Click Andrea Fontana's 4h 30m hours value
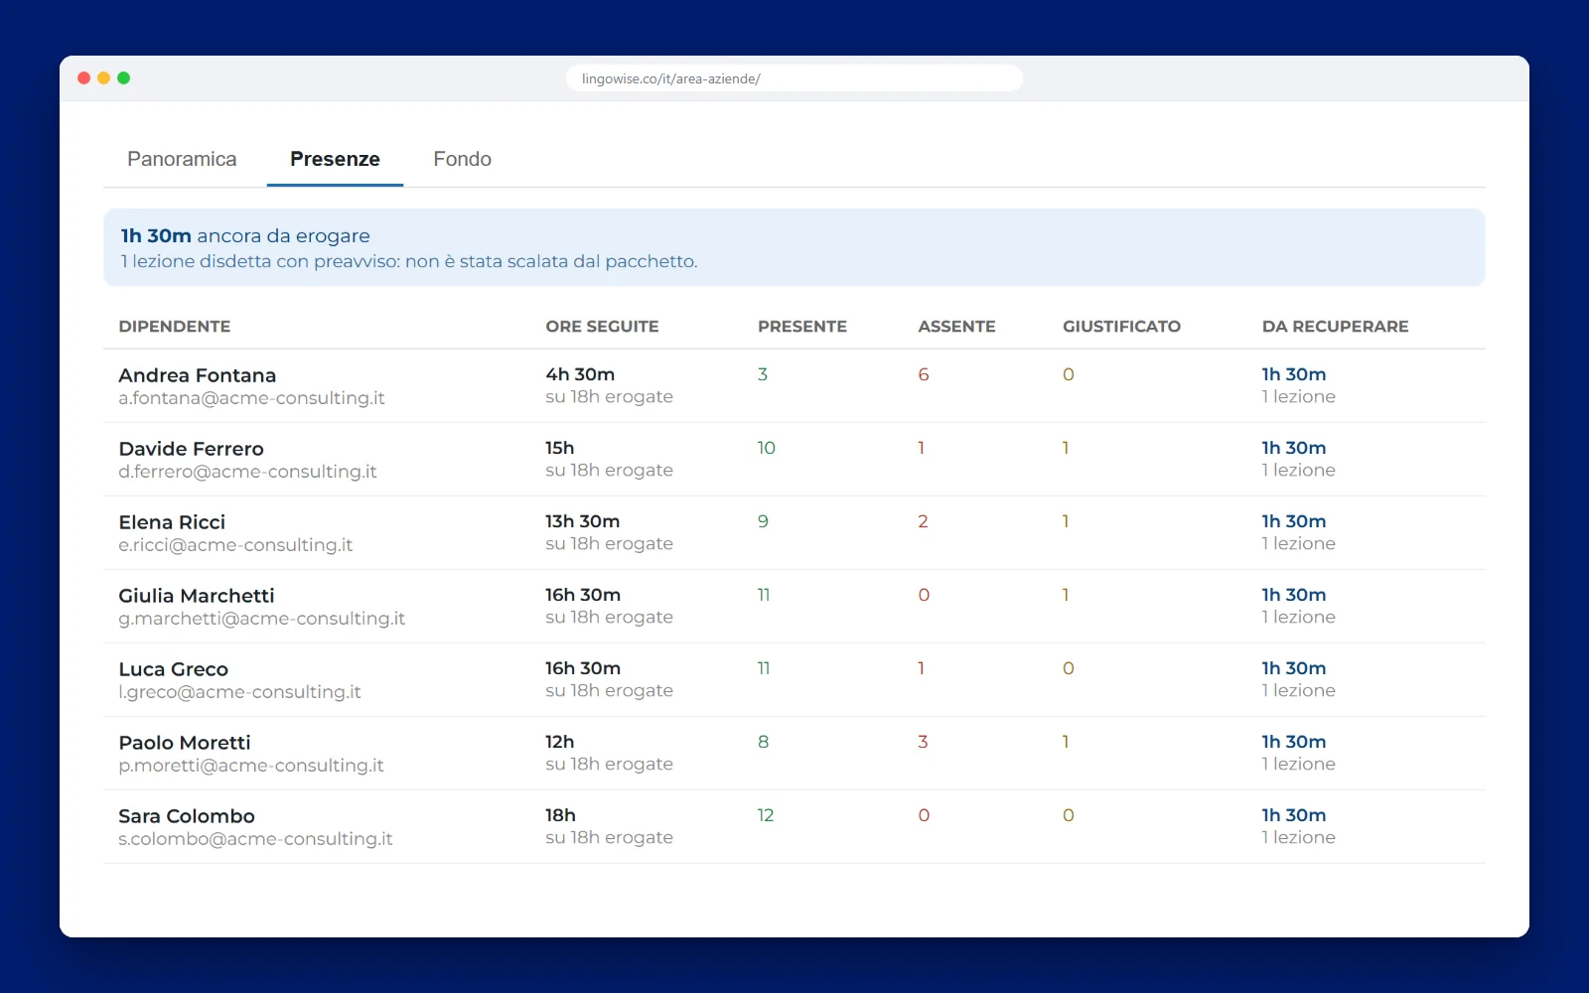Screen dimensions: 1589x993 (580, 374)
